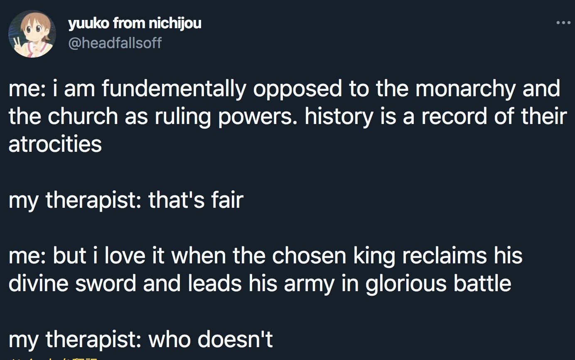
Task: Open the 'yuuko from nichijou' profile name
Action: coord(135,24)
